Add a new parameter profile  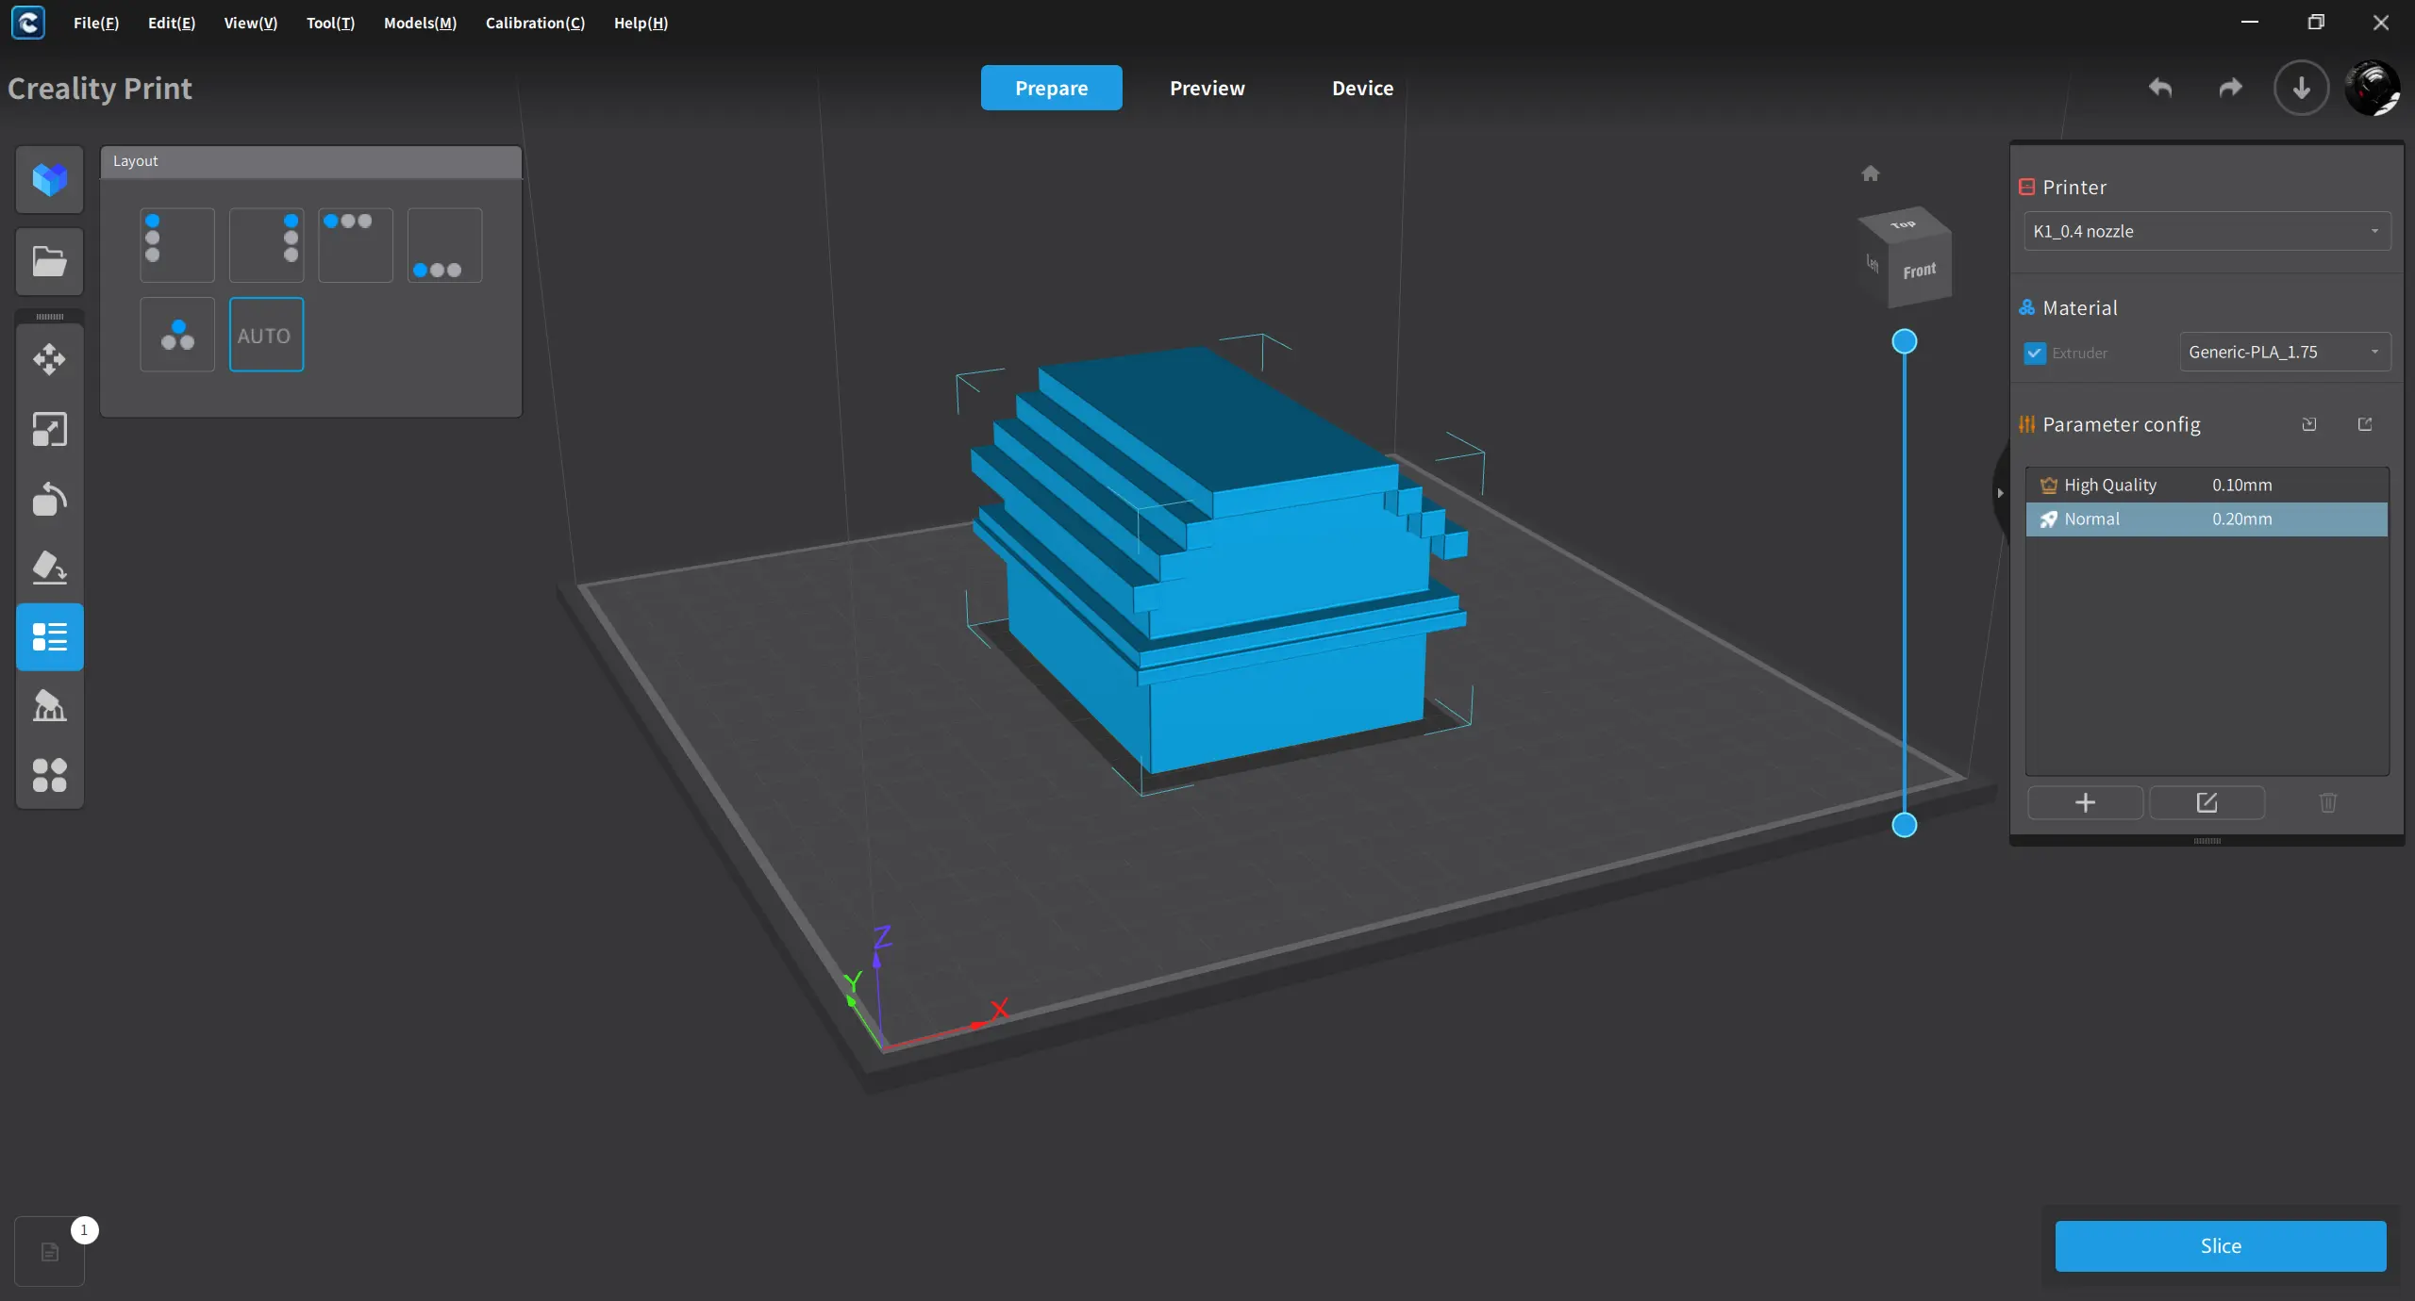point(2086,802)
